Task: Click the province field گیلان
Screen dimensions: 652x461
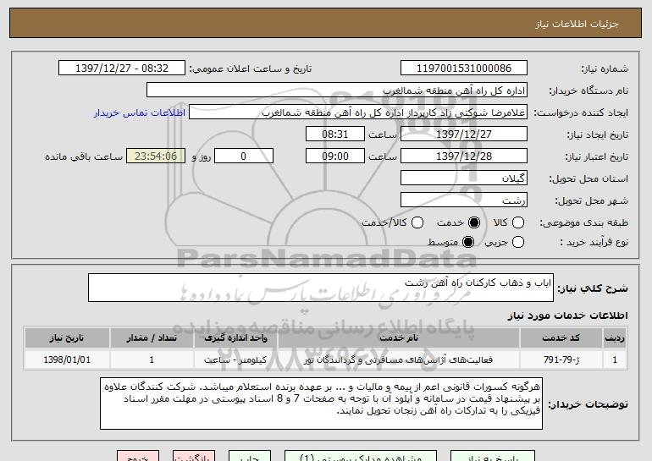Action: point(464,178)
